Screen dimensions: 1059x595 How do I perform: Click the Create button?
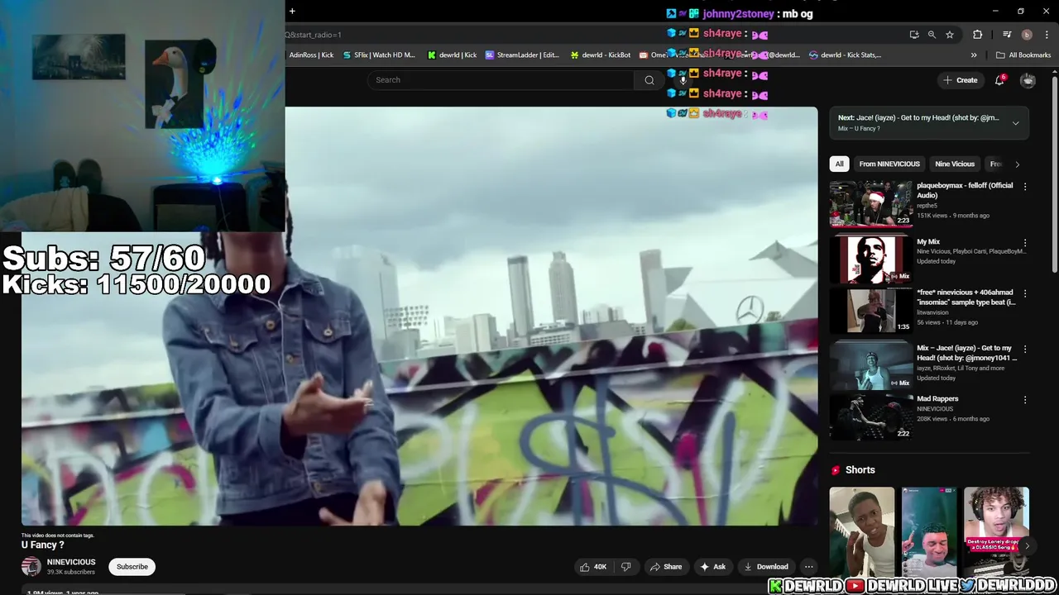tap(961, 80)
